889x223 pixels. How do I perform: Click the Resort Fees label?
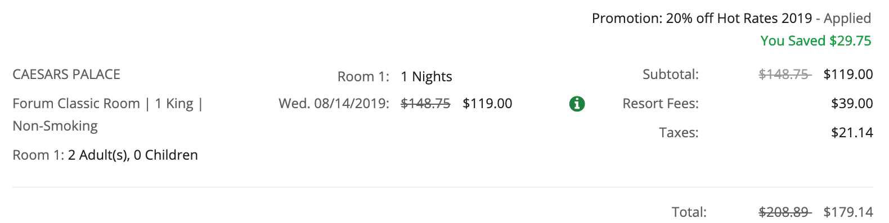pyautogui.click(x=661, y=104)
